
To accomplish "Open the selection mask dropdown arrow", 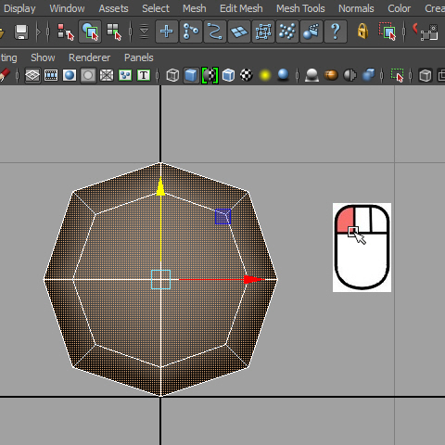I will pos(145,32).
